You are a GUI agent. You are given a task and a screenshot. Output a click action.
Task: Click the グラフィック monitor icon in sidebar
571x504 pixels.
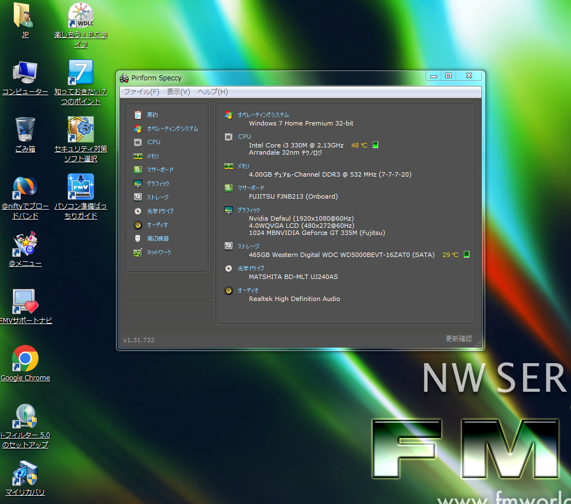(137, 183)
